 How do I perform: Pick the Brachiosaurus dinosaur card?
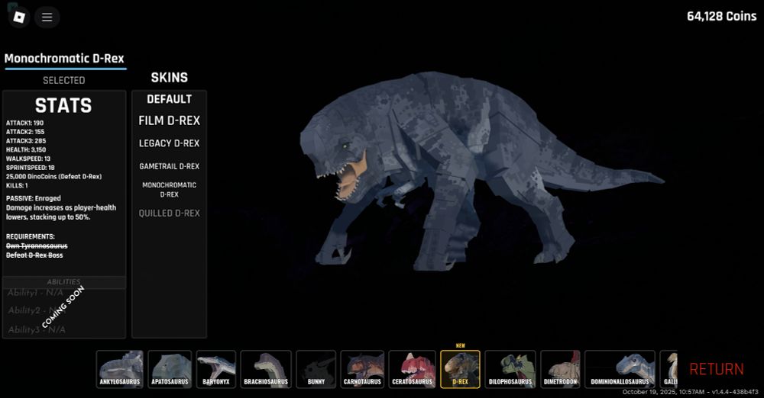[x=266, y=369]
